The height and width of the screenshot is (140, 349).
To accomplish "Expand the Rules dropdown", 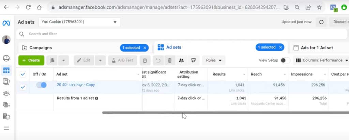I will point(213,60).
